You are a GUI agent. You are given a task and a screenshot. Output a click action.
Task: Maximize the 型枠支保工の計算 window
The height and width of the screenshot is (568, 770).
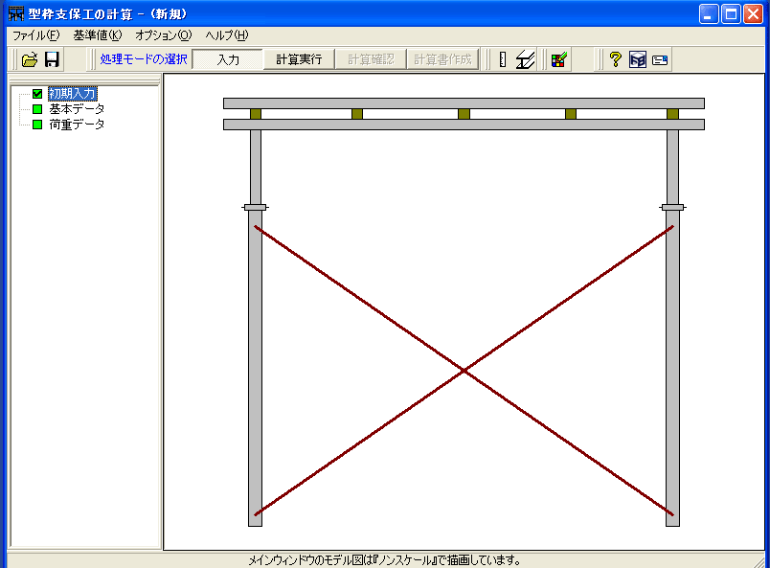[731, 13]
